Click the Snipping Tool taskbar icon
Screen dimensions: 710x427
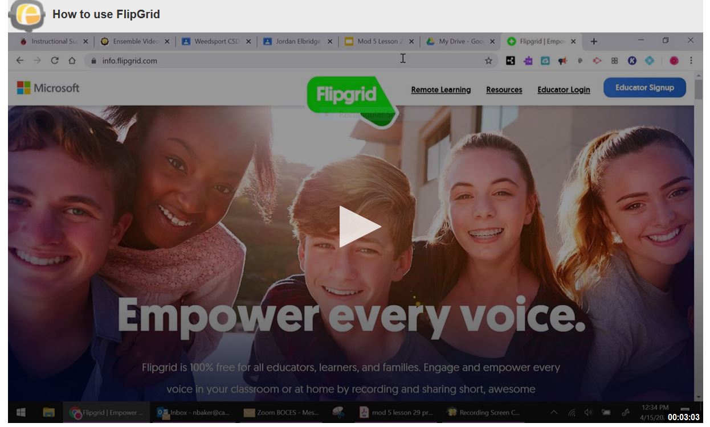click(338, 412)
